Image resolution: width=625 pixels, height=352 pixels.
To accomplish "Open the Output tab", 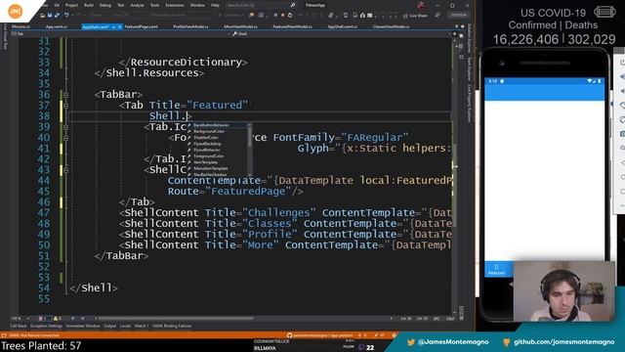I will pos(110,326).
